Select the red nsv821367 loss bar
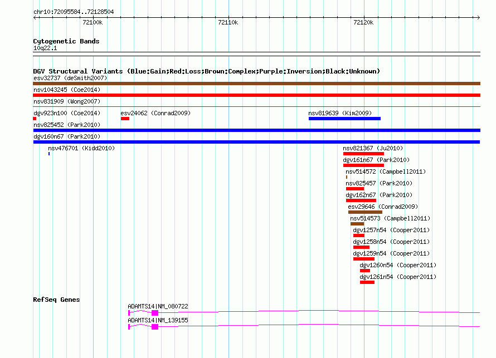Viewport: 496px width, 358px height. [x=363, y=154]
